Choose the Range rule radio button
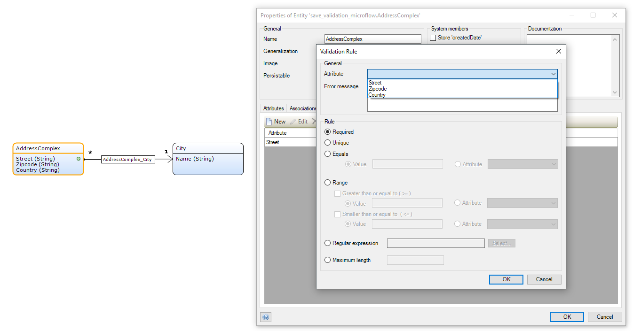 click(x=328, y=183)
